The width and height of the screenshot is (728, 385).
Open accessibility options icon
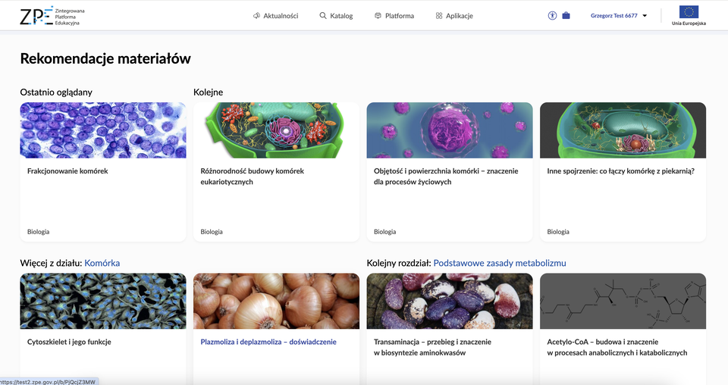coord(552,15)
